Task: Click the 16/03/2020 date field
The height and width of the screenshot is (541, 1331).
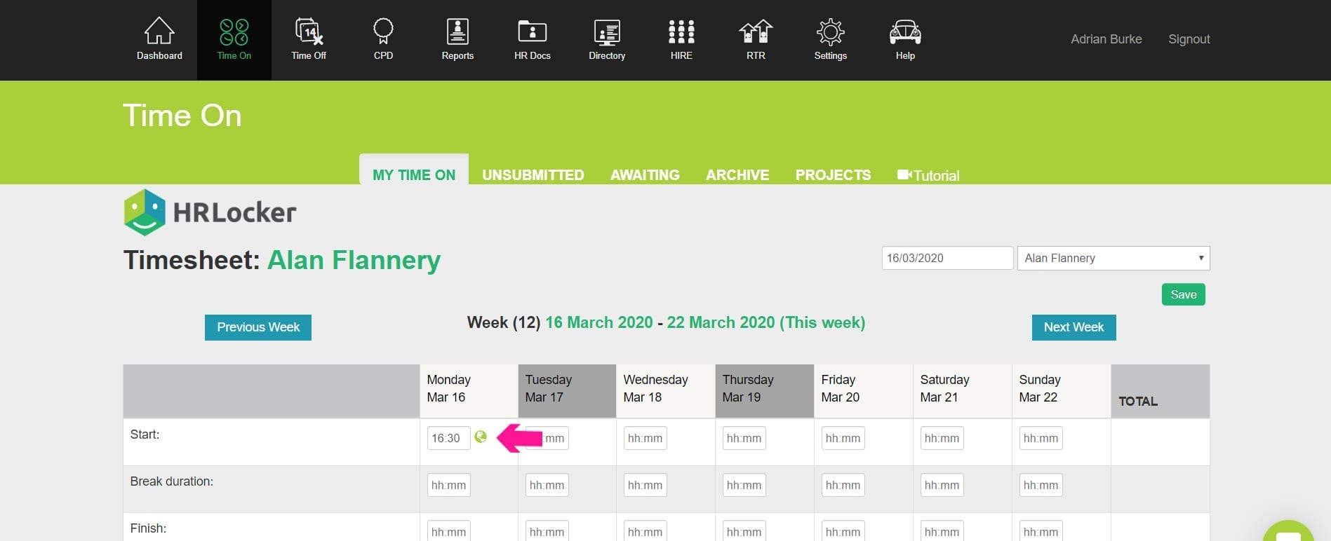Action: (947, 258)
